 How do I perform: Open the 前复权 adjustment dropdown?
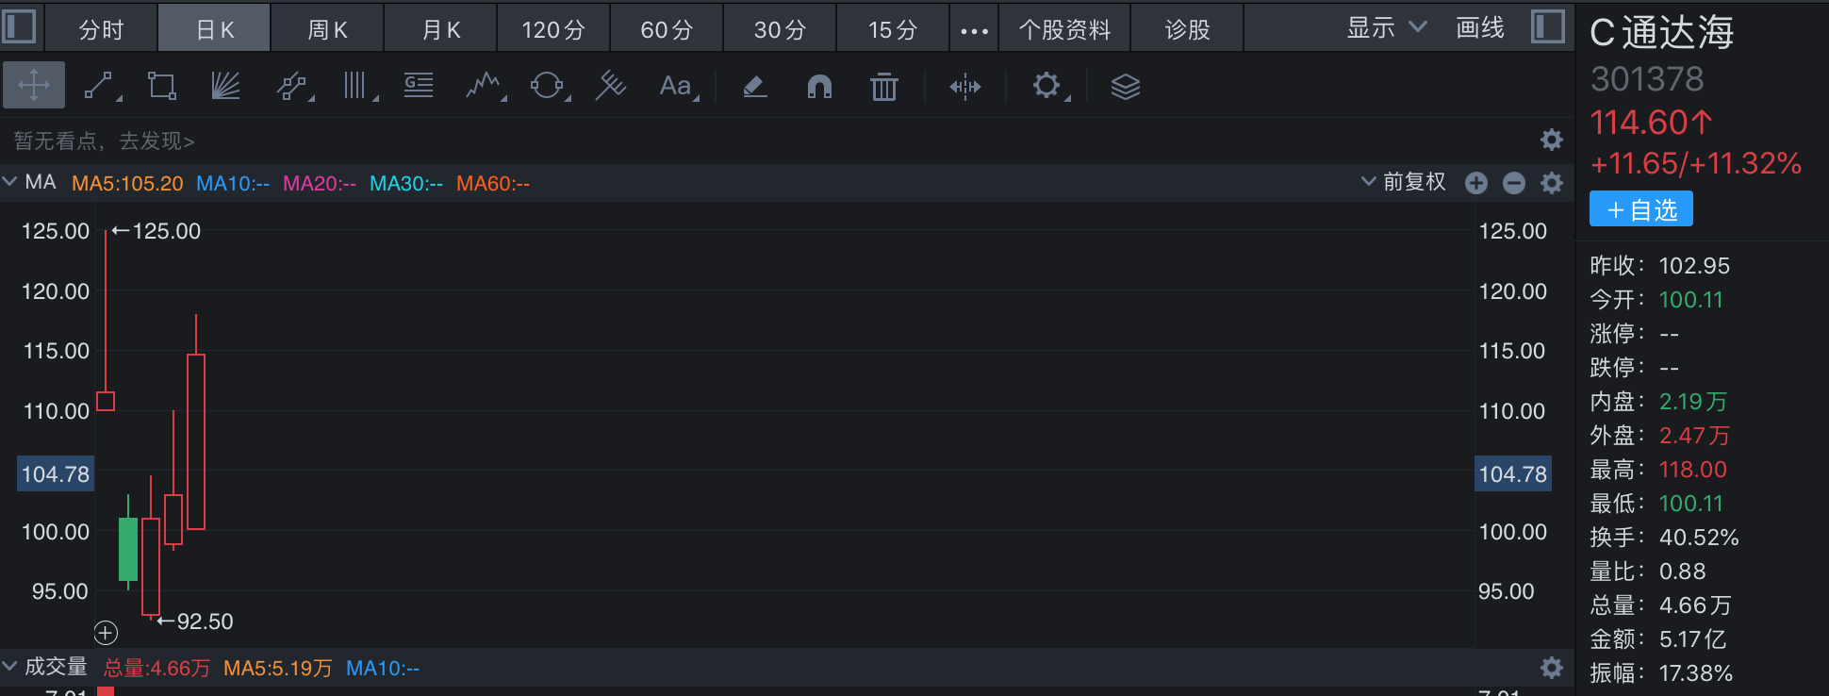point(1404,182)
